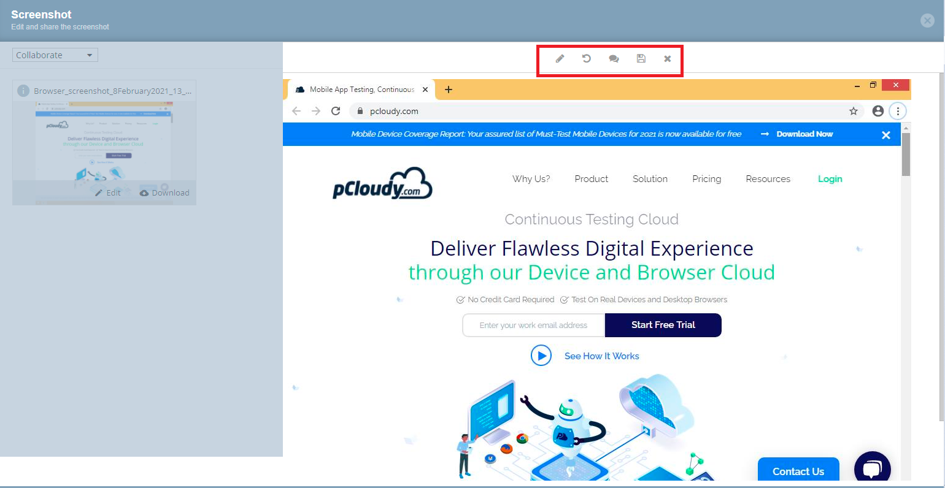Click the webpage vertical scrollbar thumb

[906, 154]
